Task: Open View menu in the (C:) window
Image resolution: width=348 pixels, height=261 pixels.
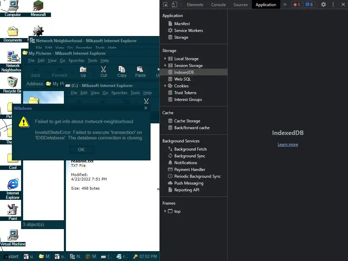Action: (x=95, y=93)
